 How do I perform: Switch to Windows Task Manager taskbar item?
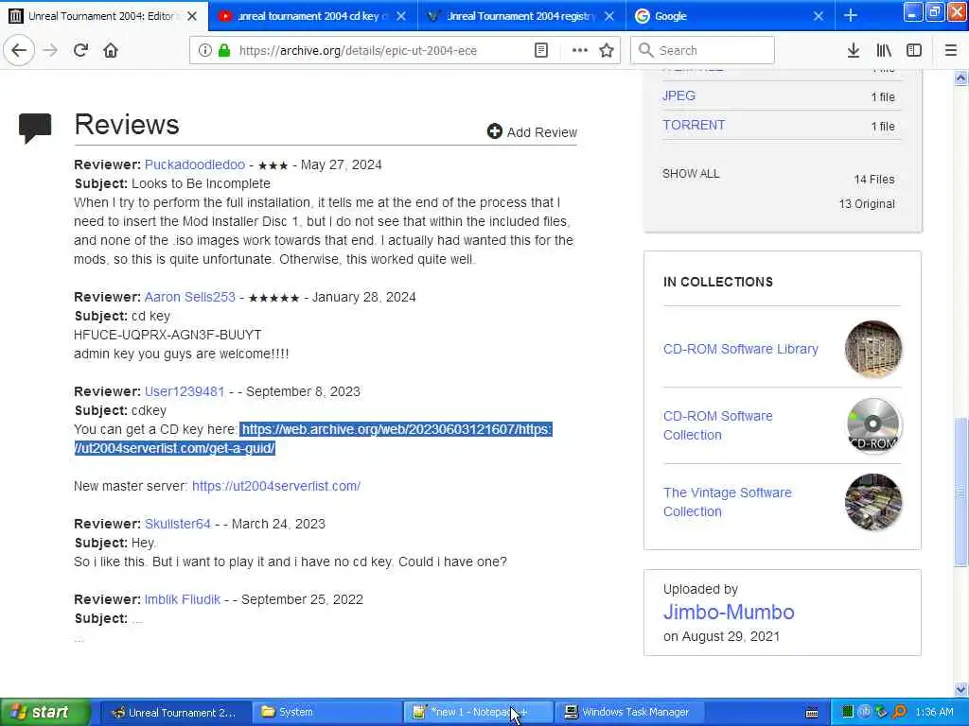click(x=630, y=712)
